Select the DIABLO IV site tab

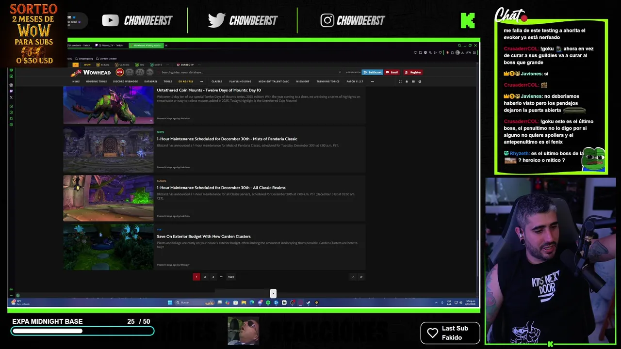pos(185,64)
